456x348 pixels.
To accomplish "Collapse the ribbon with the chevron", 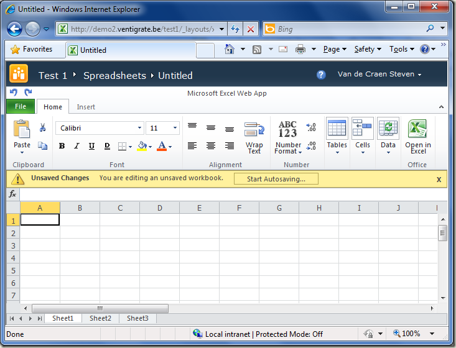I will click(x=441, y=107).
